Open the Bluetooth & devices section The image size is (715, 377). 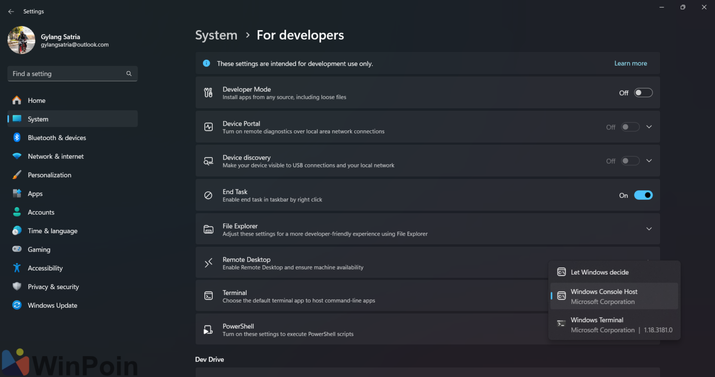pos(57,137)
